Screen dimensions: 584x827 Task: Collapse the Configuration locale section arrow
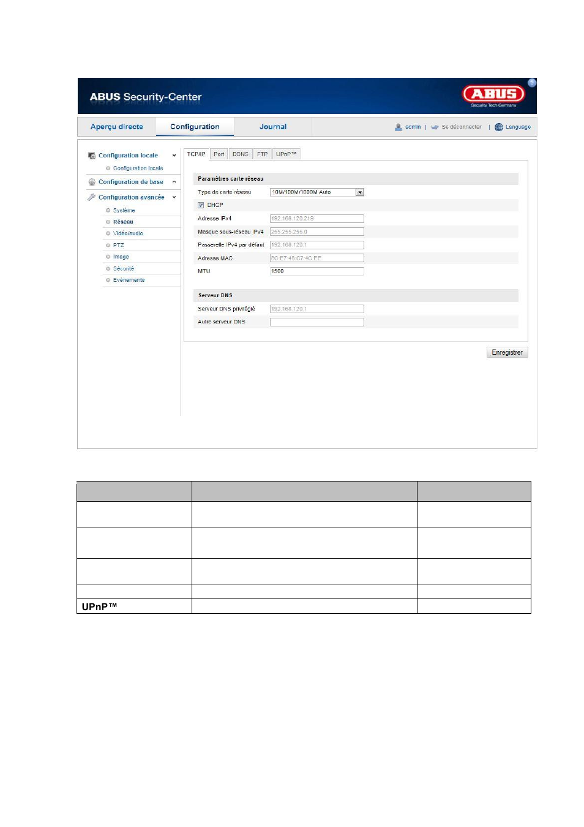174,156
